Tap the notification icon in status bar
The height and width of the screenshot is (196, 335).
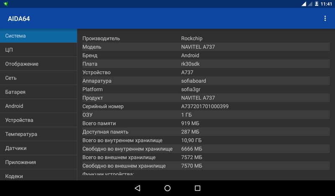[x=5, y=4]
